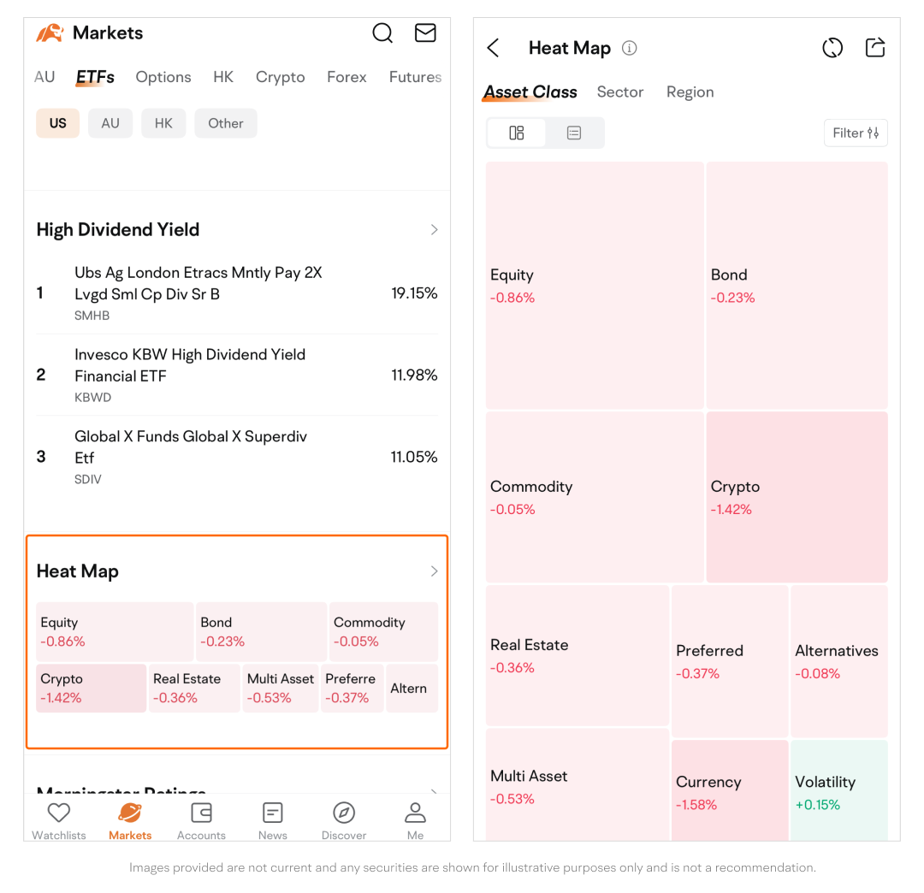The width and height of the screenshot is (924, 893).
Task: Tap the back arrow in Heat Map
Action: (x=493, y=49)
